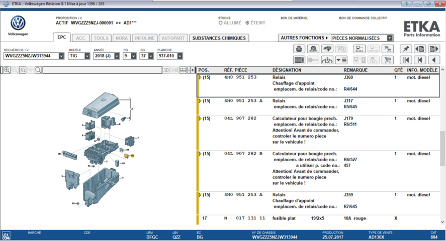Screen dimensions: 446x241
Task: Go to next page document icon
Action: pos(434,49)
